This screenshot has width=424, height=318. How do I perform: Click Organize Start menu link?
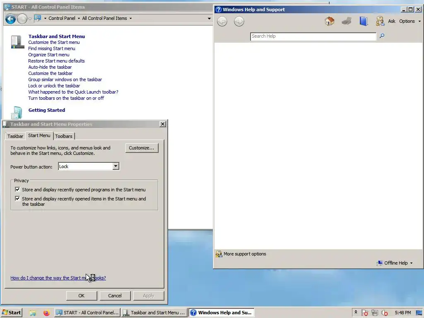pyautogui.click(x=49, y=55)
